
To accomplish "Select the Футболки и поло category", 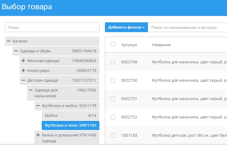I will tap(70, 125).
